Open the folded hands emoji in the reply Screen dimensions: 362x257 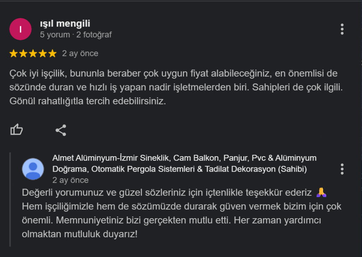[x=321, y=192]
